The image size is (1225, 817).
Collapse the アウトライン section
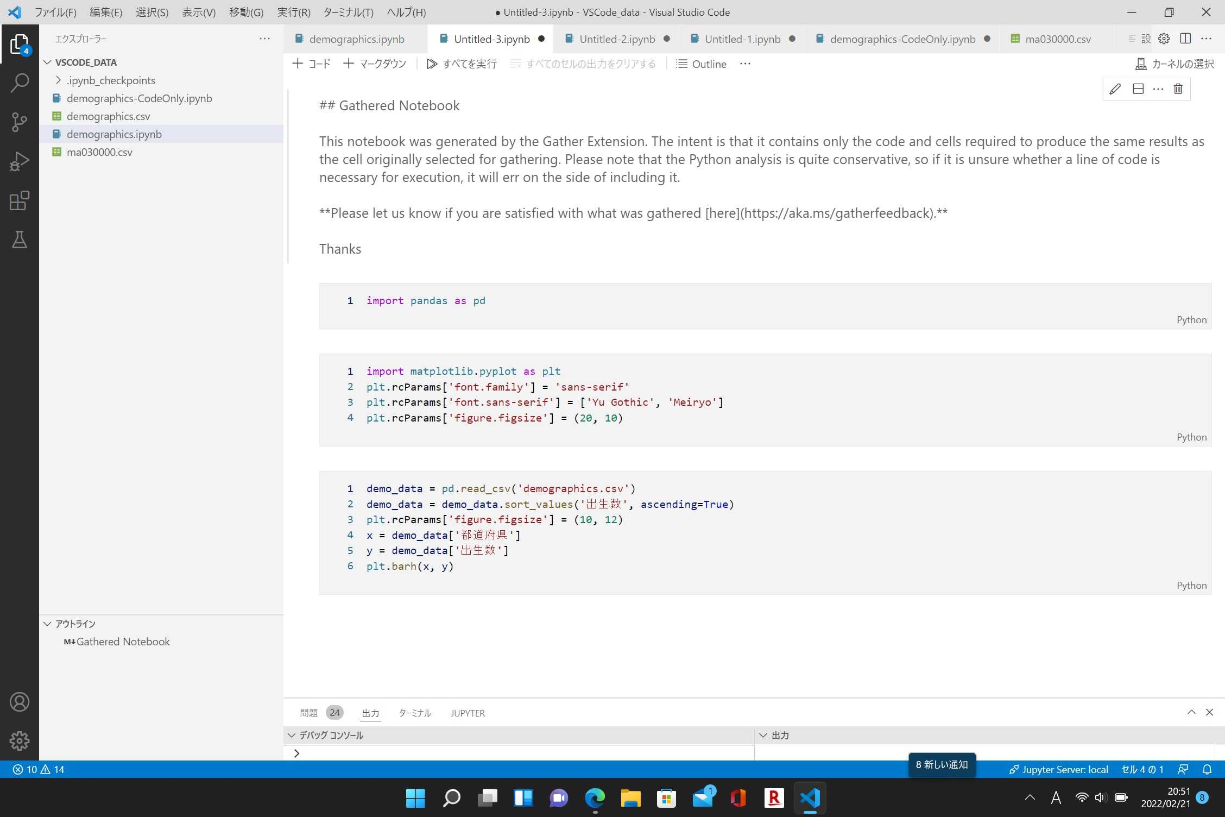(47, 624)
